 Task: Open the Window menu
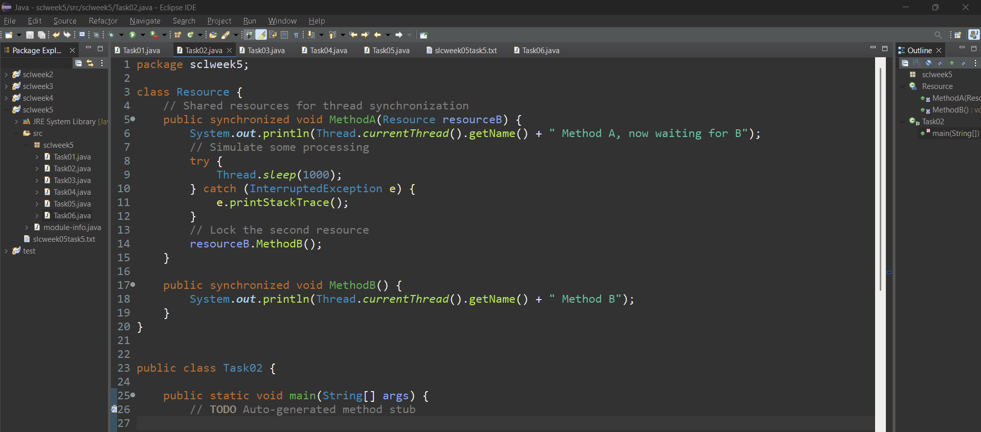coord(282,21)
